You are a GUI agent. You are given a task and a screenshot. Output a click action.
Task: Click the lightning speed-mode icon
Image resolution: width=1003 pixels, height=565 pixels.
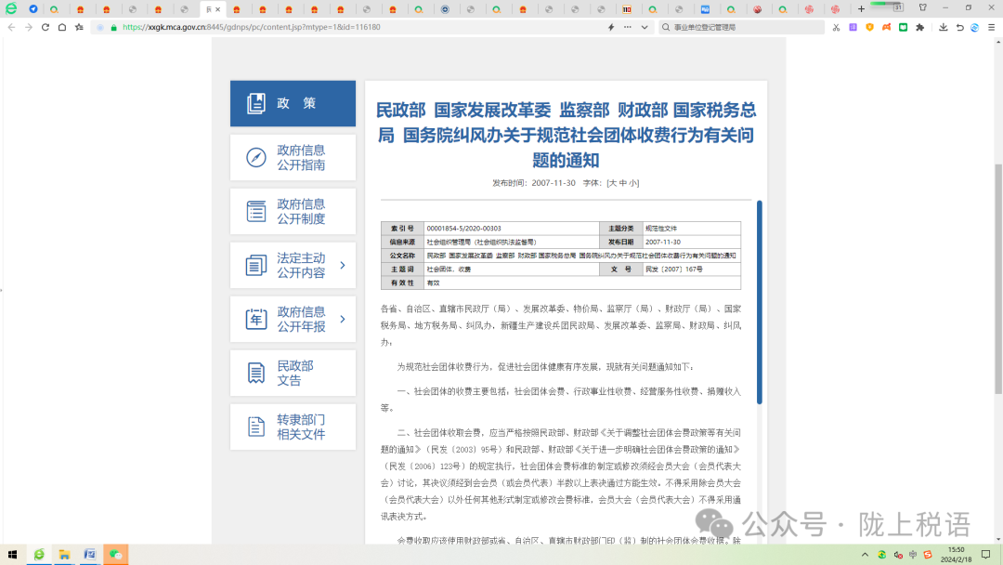[x=611, y=28]
